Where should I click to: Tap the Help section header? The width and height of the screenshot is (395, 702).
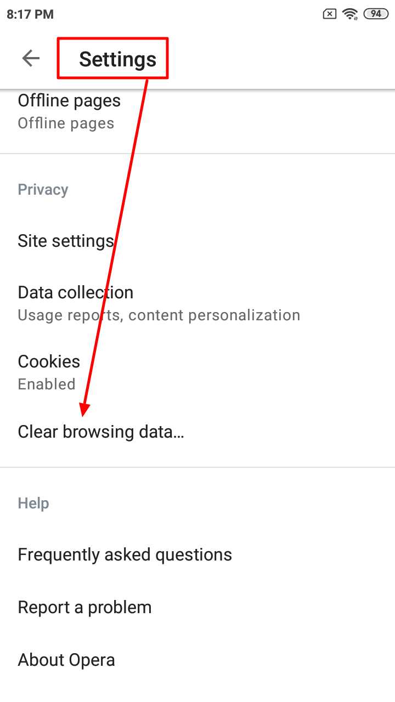[33, 503]
